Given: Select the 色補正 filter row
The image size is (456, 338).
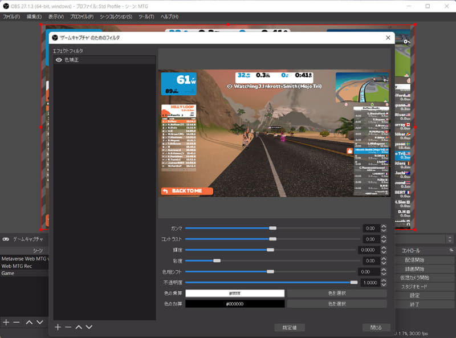Looking at the screenshot, I should point(104,60).
